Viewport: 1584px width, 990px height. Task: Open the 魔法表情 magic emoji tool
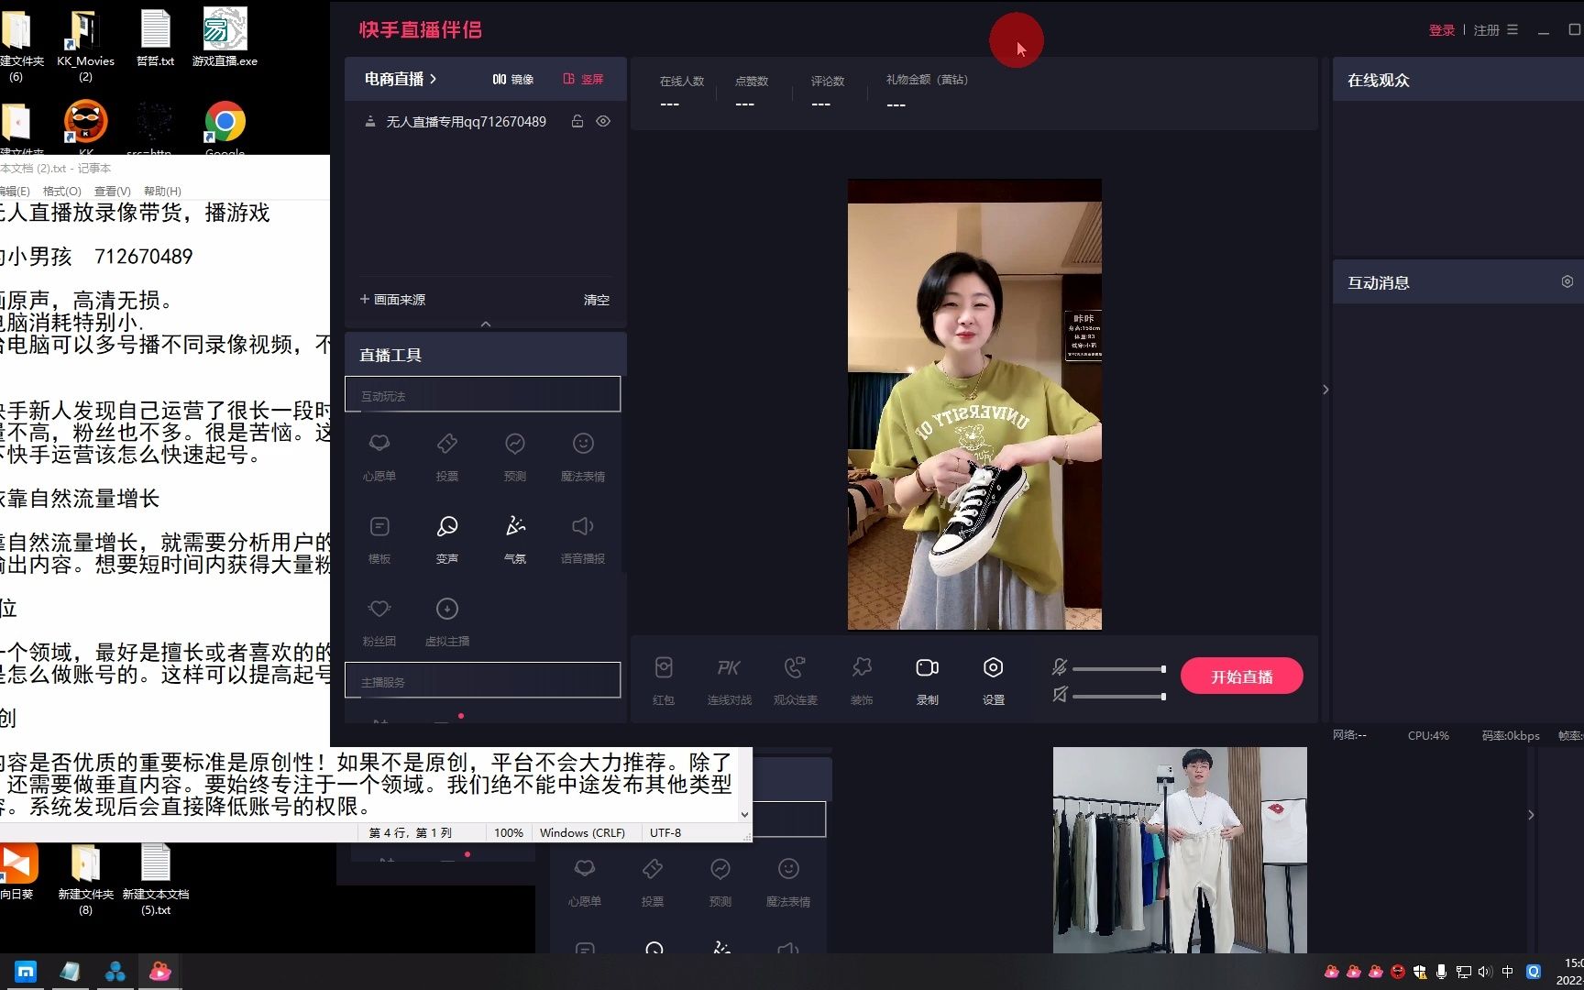(583, 456)
